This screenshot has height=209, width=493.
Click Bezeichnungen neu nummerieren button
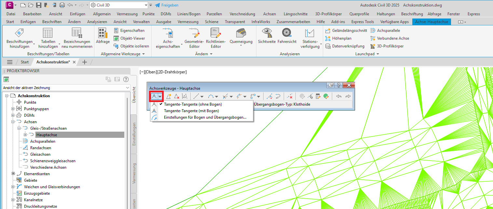77,38
